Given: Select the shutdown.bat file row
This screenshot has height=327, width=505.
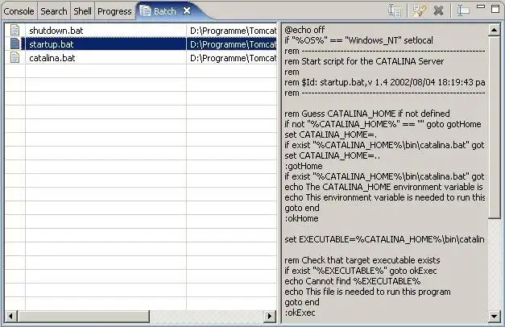Looking at the screenshot, I should pos(141,31).
